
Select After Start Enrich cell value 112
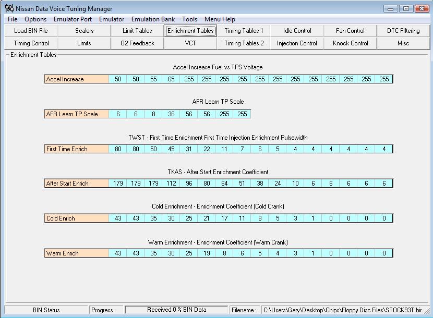(x=171, y=184)
